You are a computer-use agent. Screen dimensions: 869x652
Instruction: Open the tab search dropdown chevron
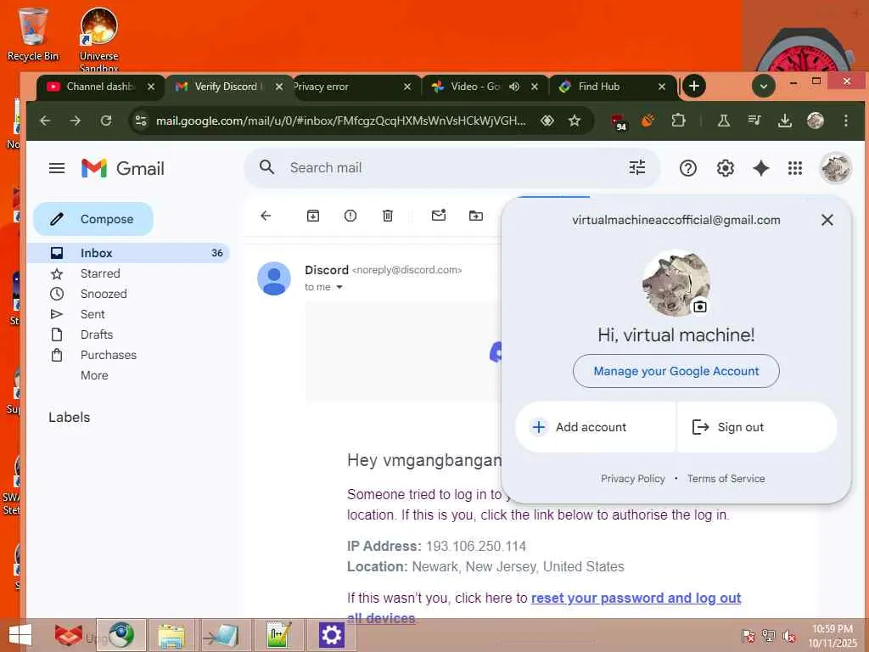[x=763, y=86]
